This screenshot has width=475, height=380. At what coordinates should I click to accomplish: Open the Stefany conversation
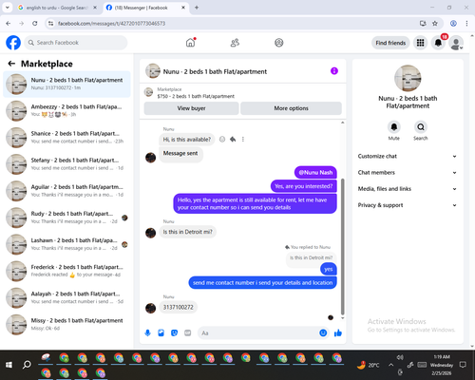(x=66, y=164)
